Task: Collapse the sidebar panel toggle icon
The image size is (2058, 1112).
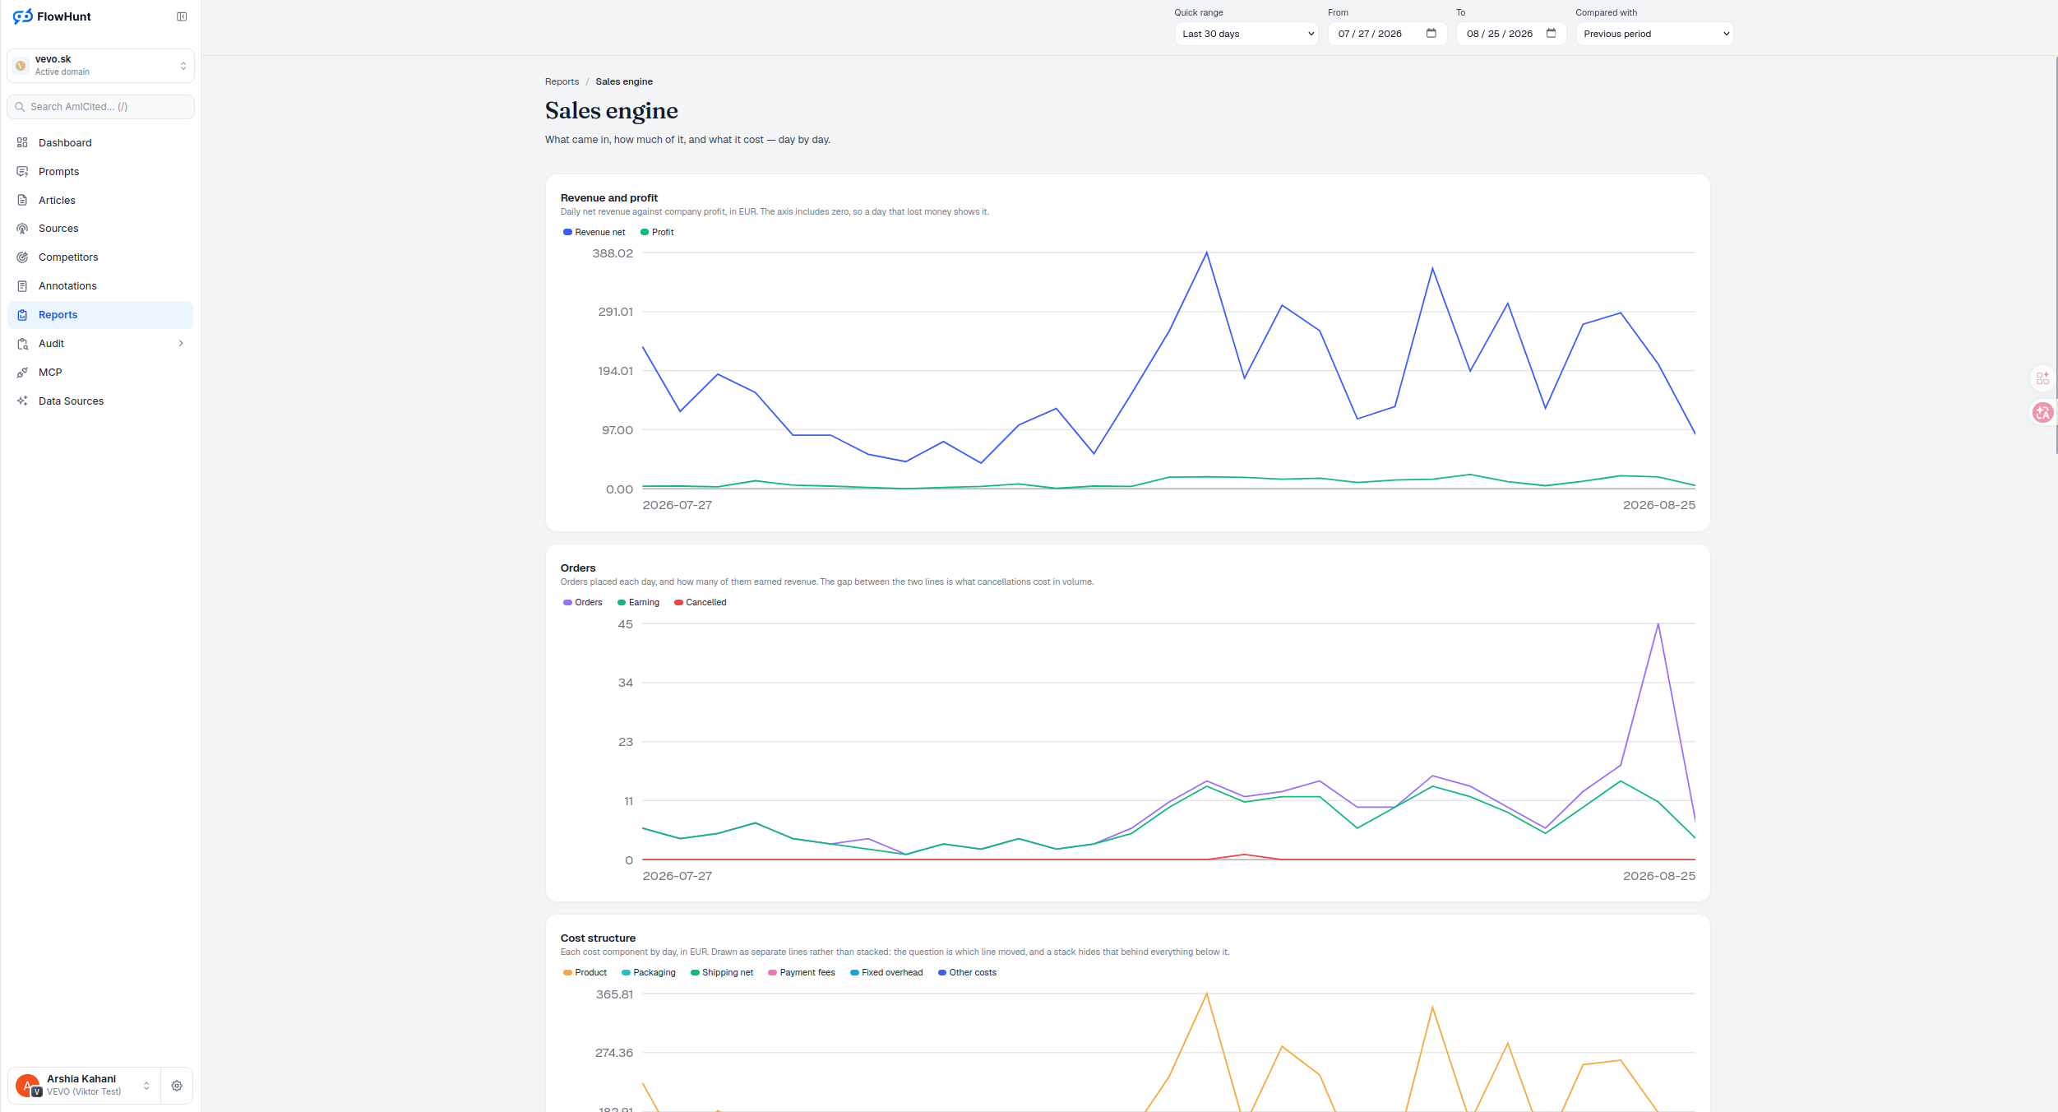Action: point(182,16)
